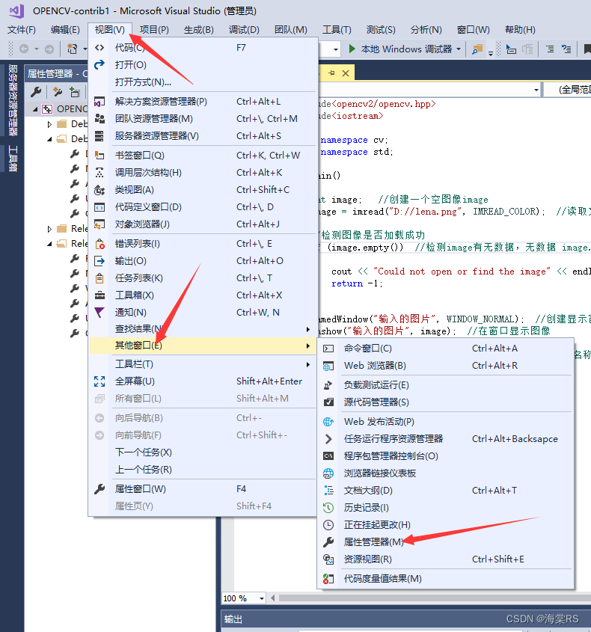The width and height of the screenshot is (591, 632).
Task: Click the 输出 panel title
Action: (233, 619)
